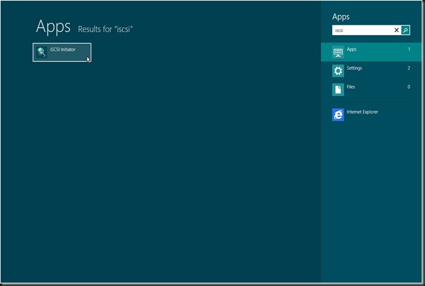
Task: Click the Settings gear icon
Action: tap(338, 71)
